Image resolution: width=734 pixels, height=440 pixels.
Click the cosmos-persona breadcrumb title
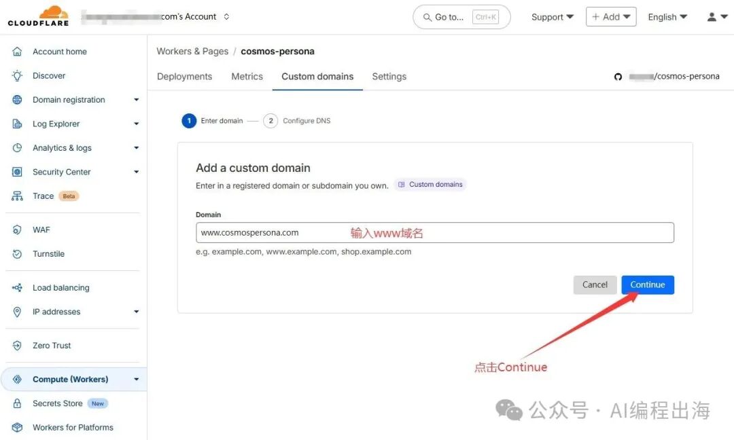click(277, 52)
